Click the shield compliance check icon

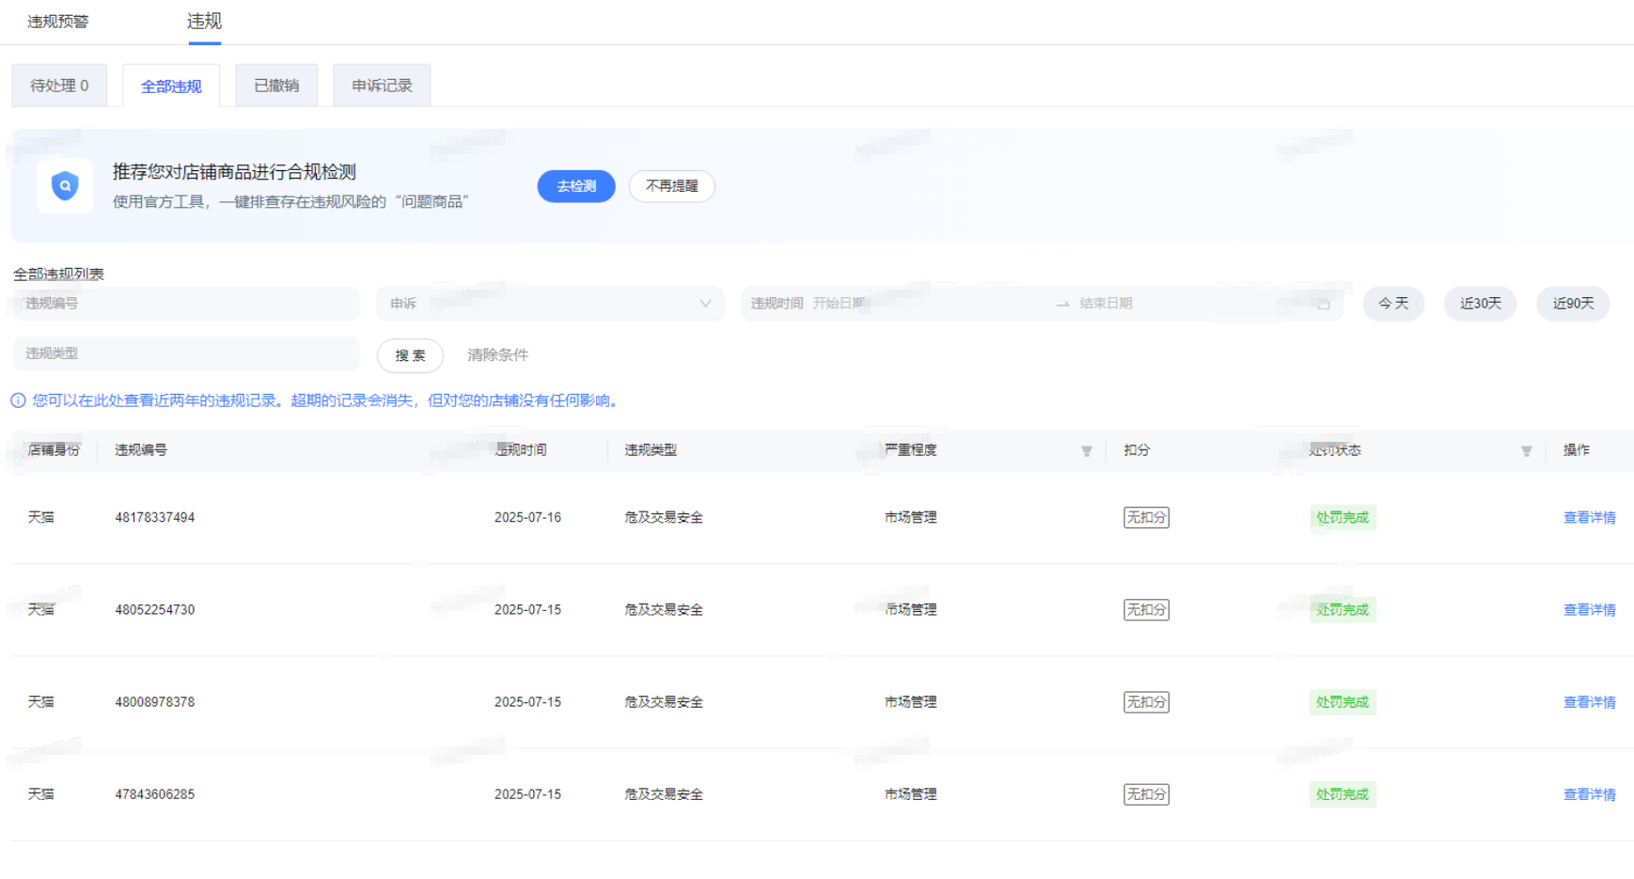coord(65,186)
